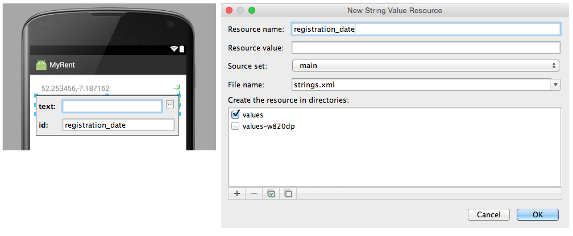
Task: Click the minus icon below the directories list
Action: point(254,193)
